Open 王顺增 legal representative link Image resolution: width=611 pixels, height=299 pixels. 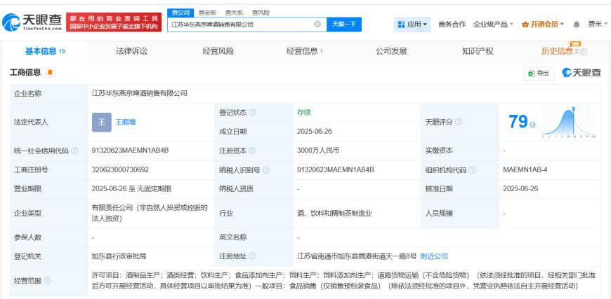[x=126, y=123]
